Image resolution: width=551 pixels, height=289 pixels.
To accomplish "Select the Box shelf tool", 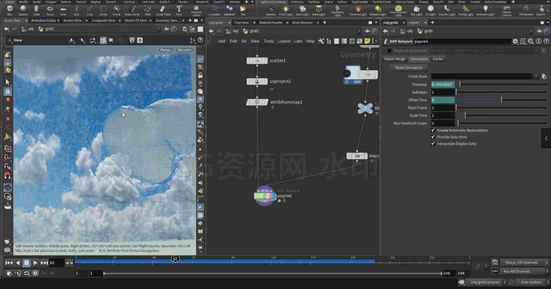I will [10, 10].
